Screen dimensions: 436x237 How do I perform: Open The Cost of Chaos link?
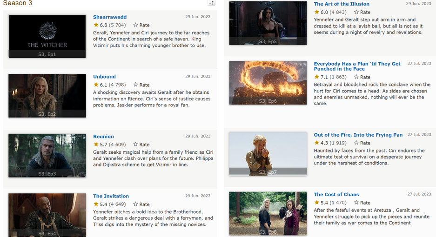click(x=336, y=195)
